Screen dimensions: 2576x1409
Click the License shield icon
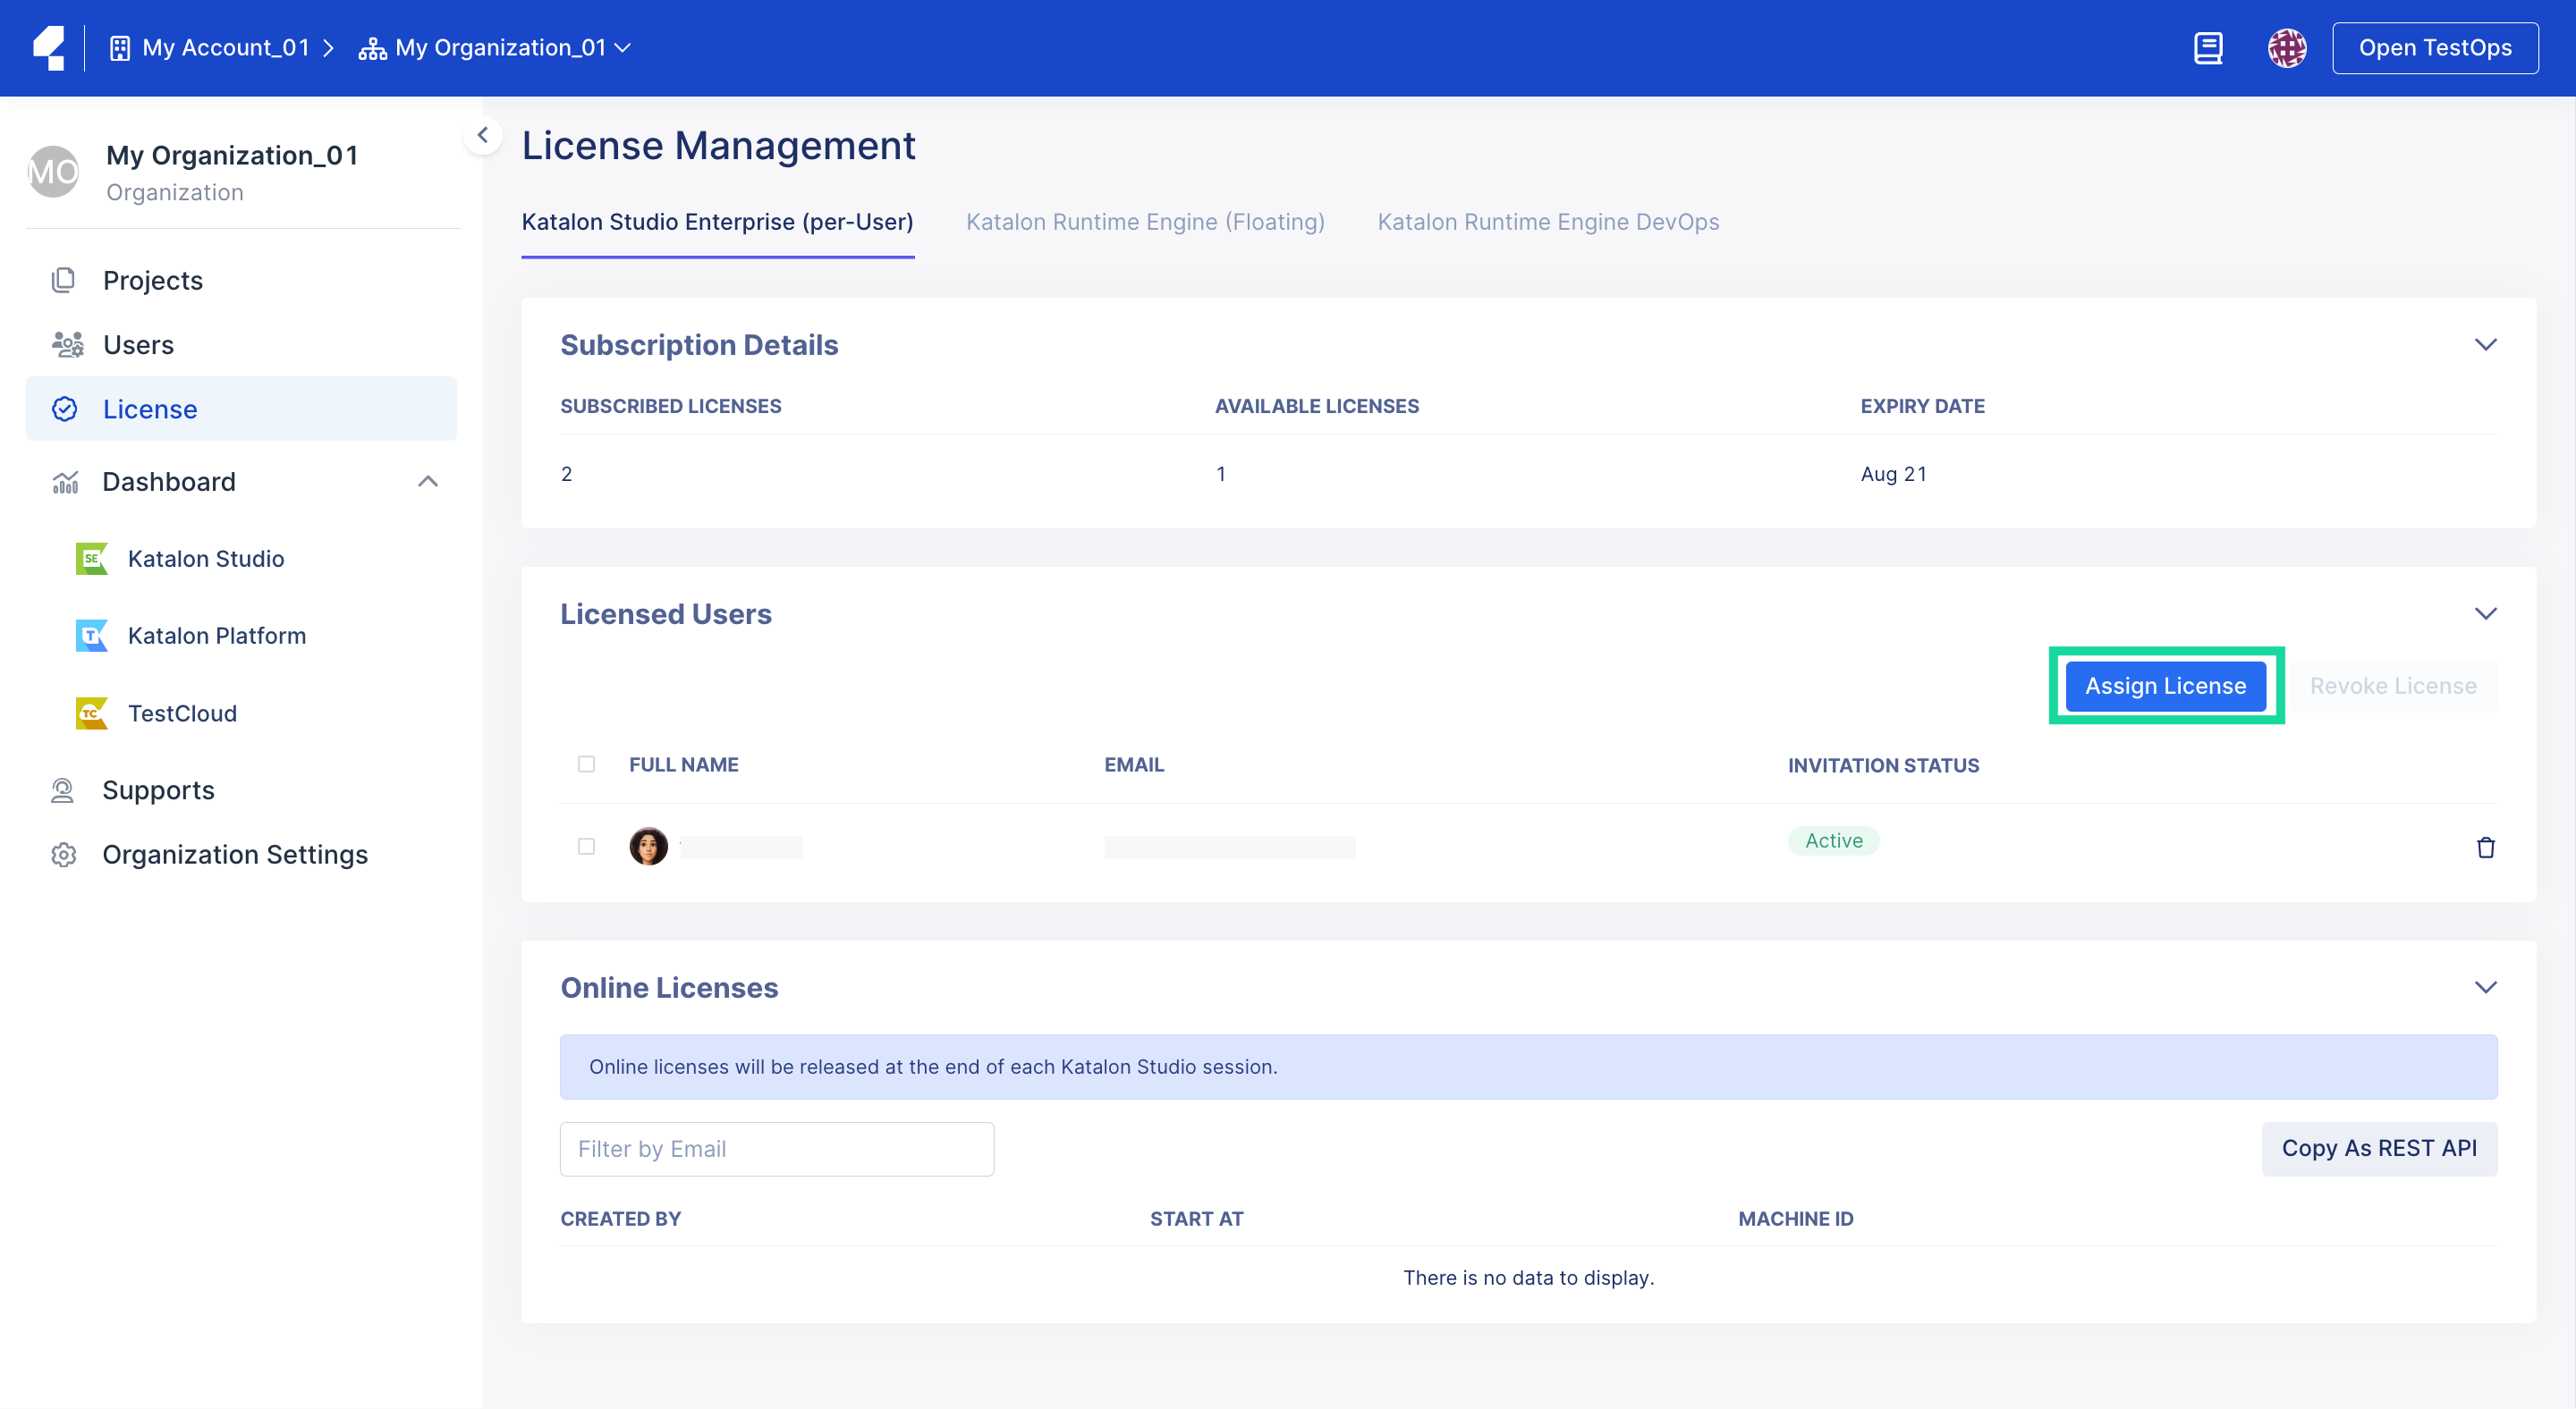point(64,409)
